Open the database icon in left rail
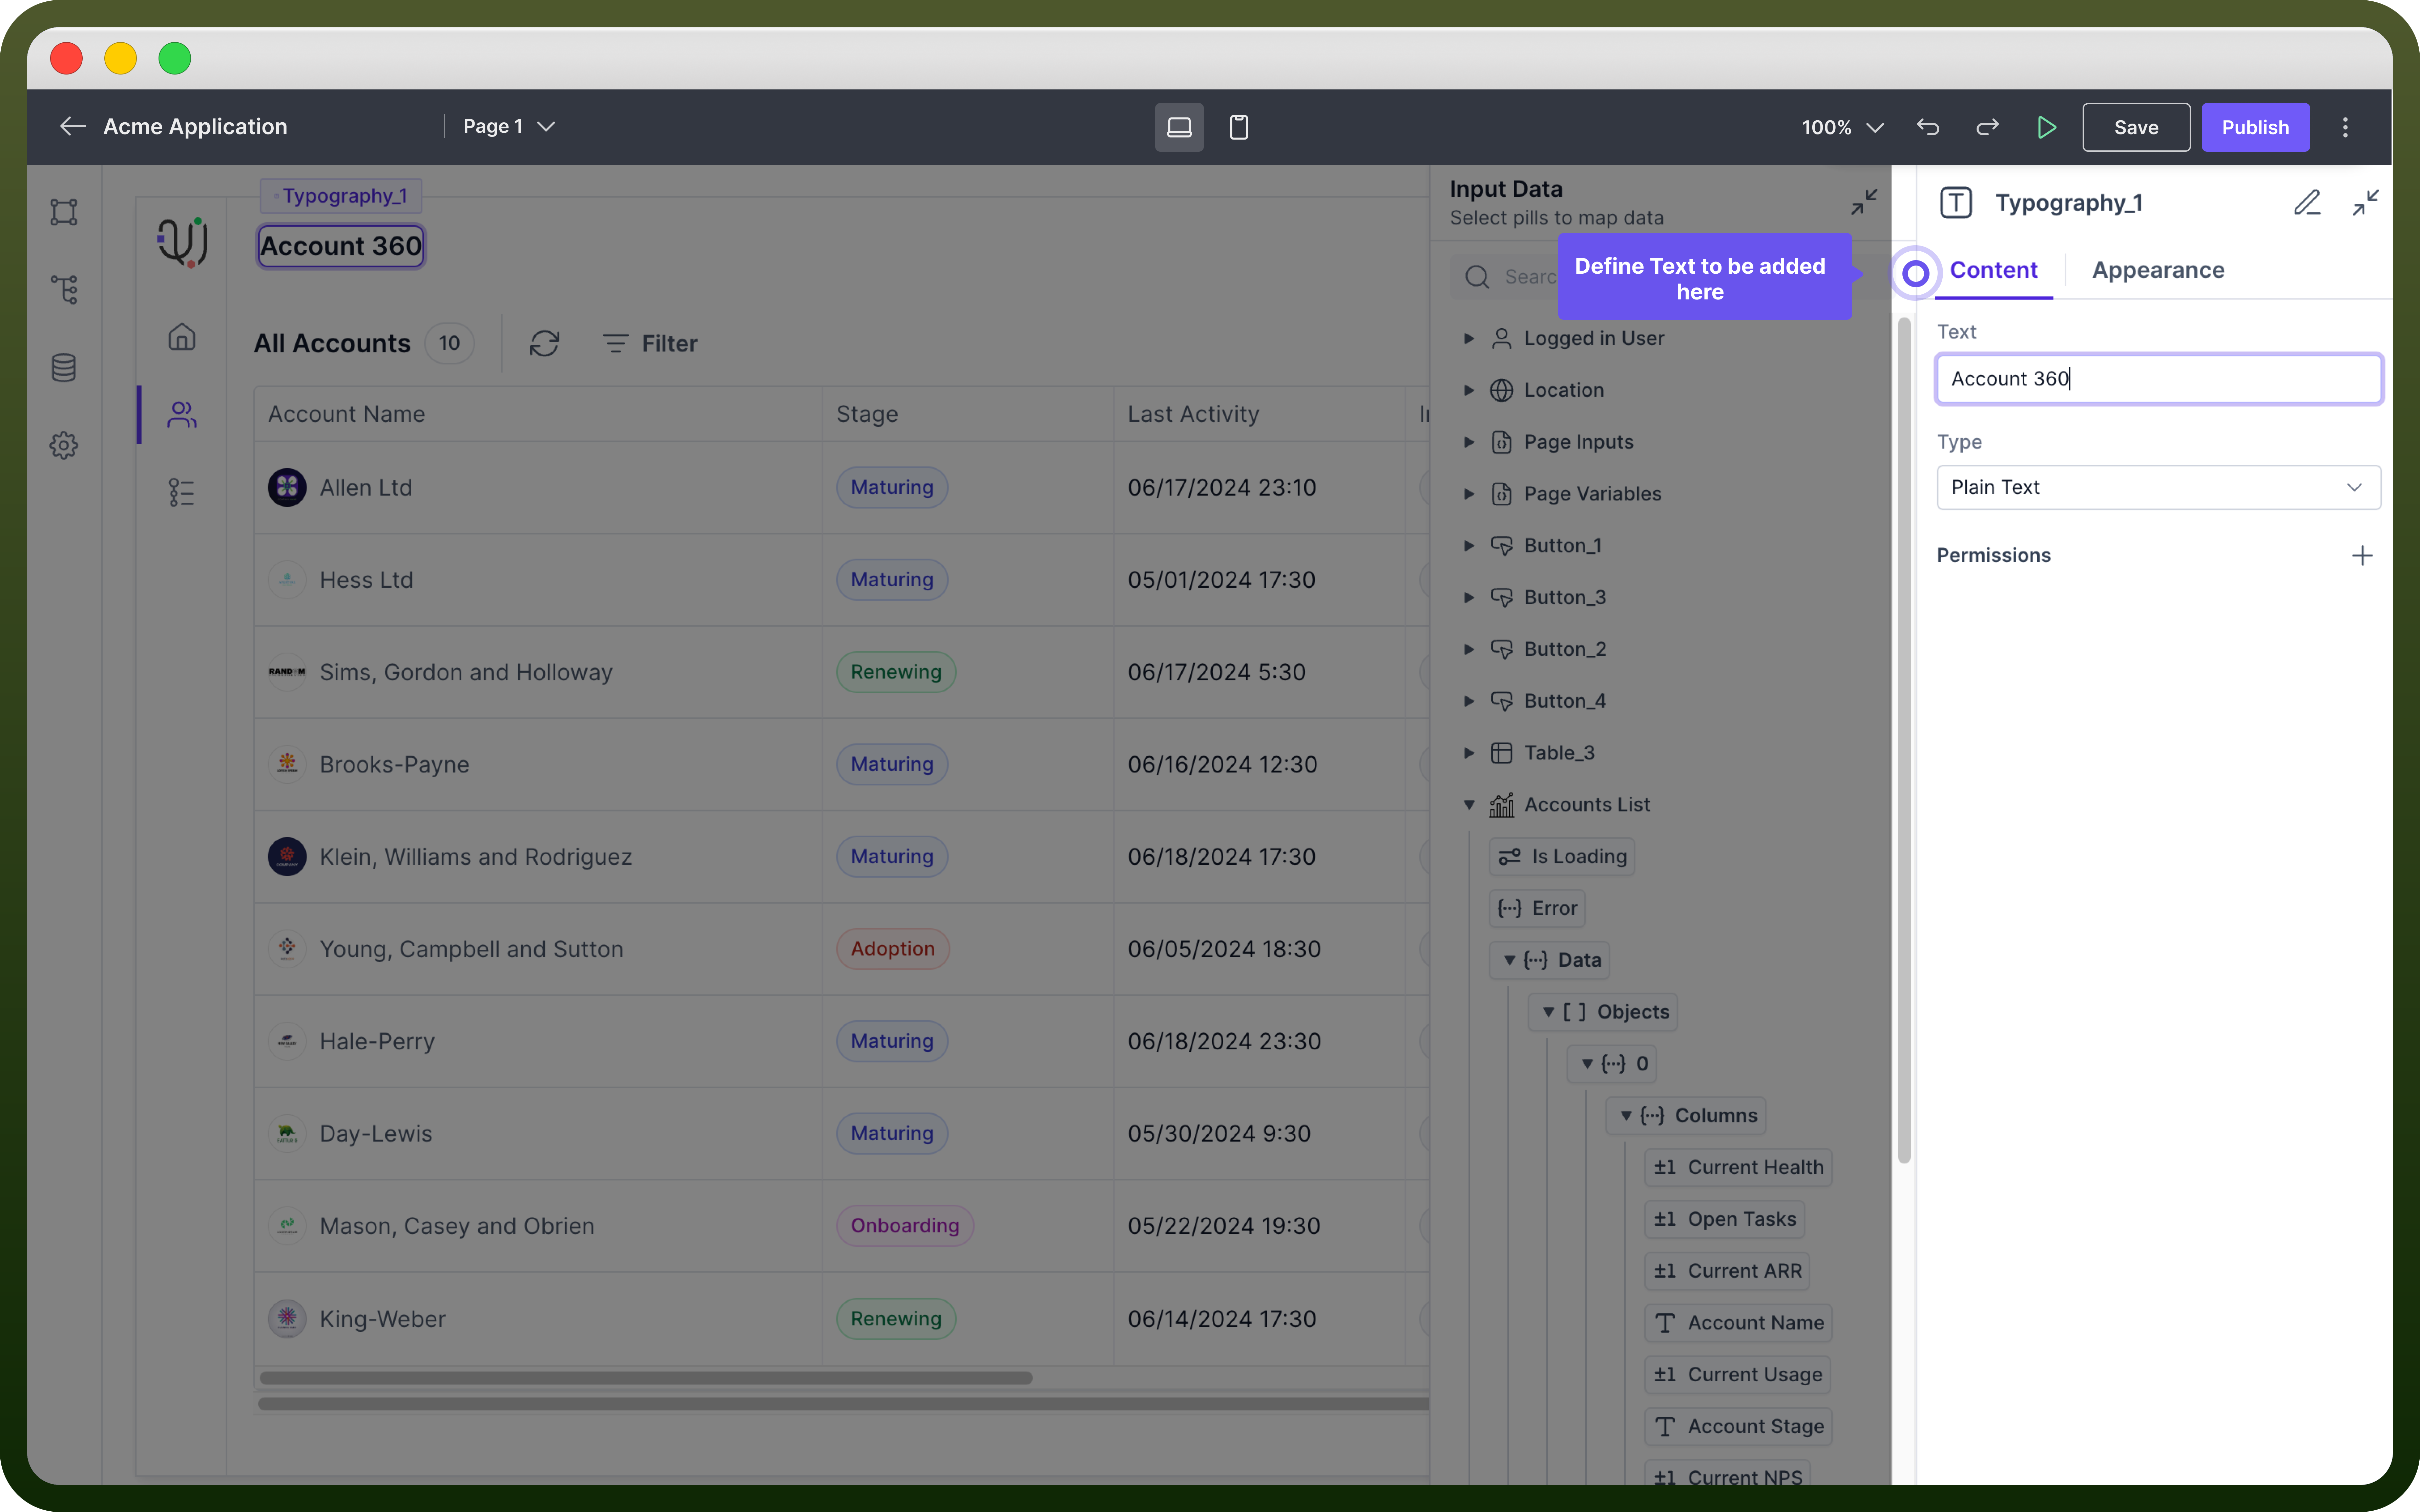Viewport: 2420px width, 1512px height. (64, 368)
